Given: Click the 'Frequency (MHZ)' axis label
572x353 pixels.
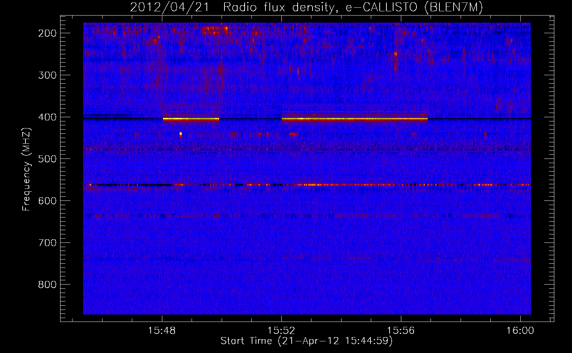Looking at the screenshot, I should 27,169.
